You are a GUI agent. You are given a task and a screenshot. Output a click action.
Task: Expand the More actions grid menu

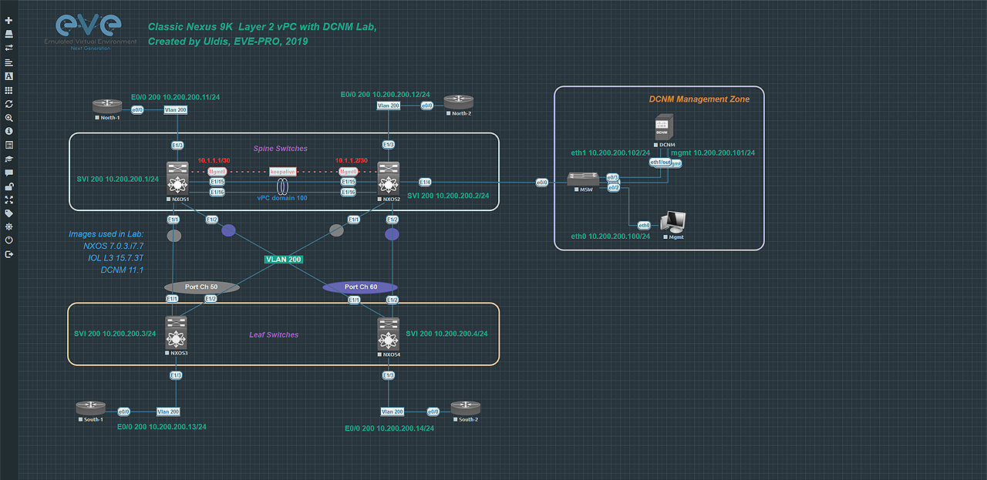point(8,90)
